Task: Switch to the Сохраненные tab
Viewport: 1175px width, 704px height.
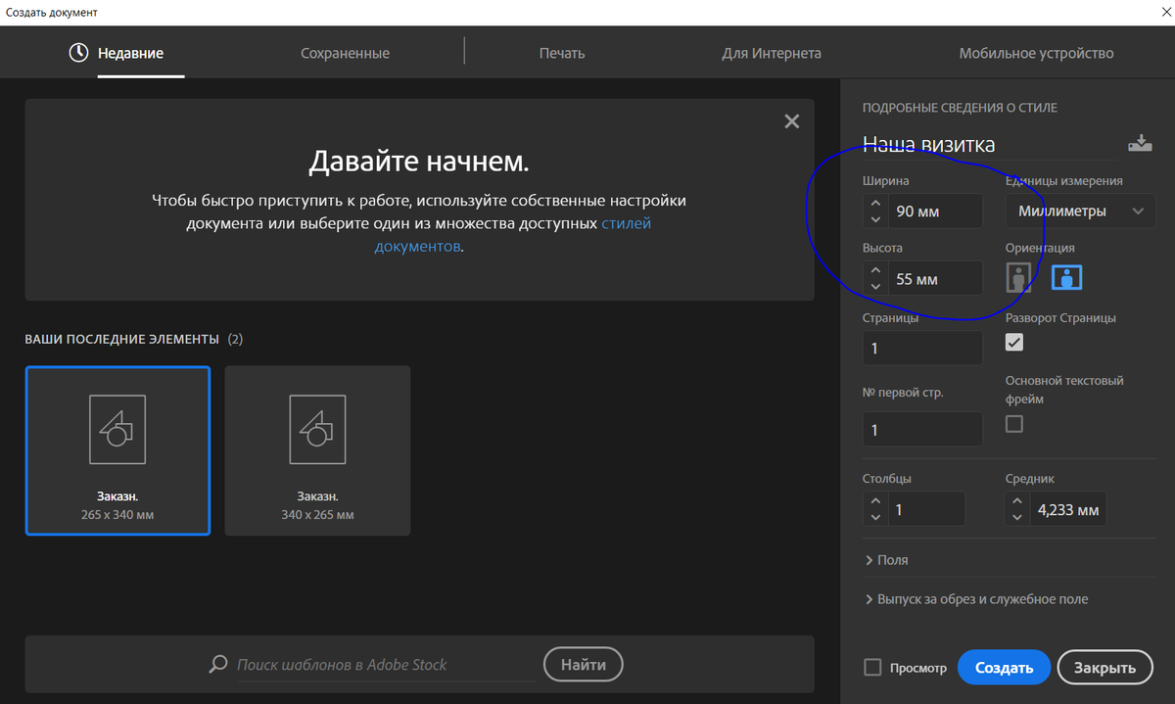Action: coord(345,53)
